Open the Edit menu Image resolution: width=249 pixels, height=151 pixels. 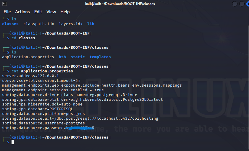(38, 12)
